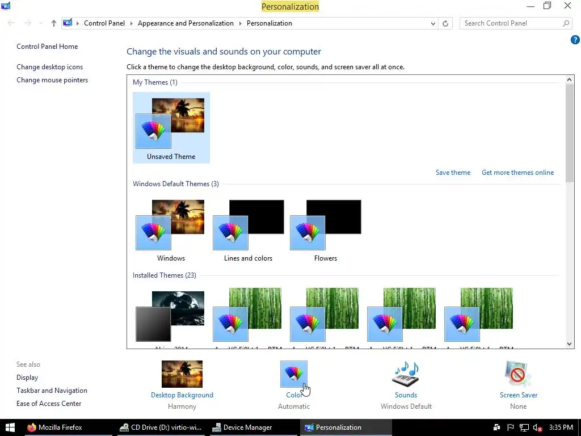Open the Screen Saver settings icon

518,374
